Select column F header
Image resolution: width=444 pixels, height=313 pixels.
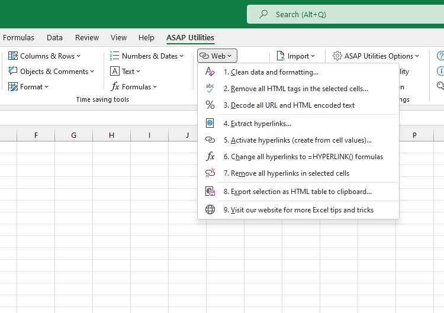[x=36, y=135]
